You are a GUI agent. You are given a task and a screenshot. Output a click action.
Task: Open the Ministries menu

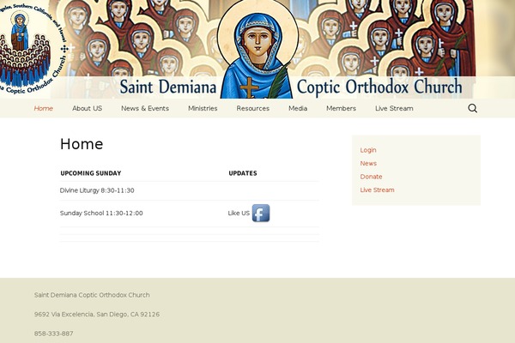coord(203,108)
